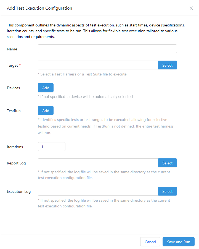199x249 pixels.
Task: Click the Execution Log path field
Action: click(x=98, y=191)
